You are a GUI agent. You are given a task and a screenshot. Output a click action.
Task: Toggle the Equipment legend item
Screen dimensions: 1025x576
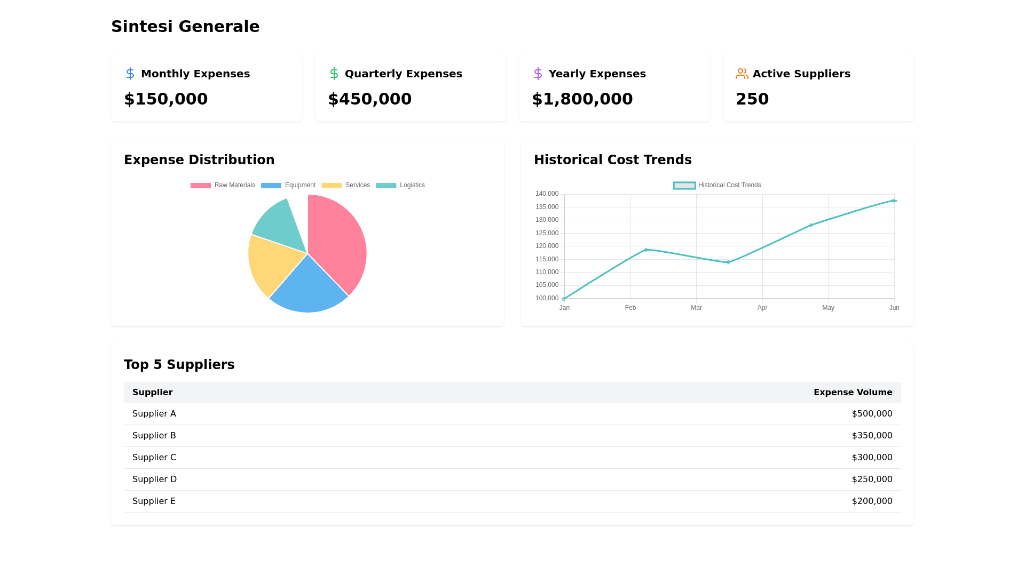click(x=288, y=185)
